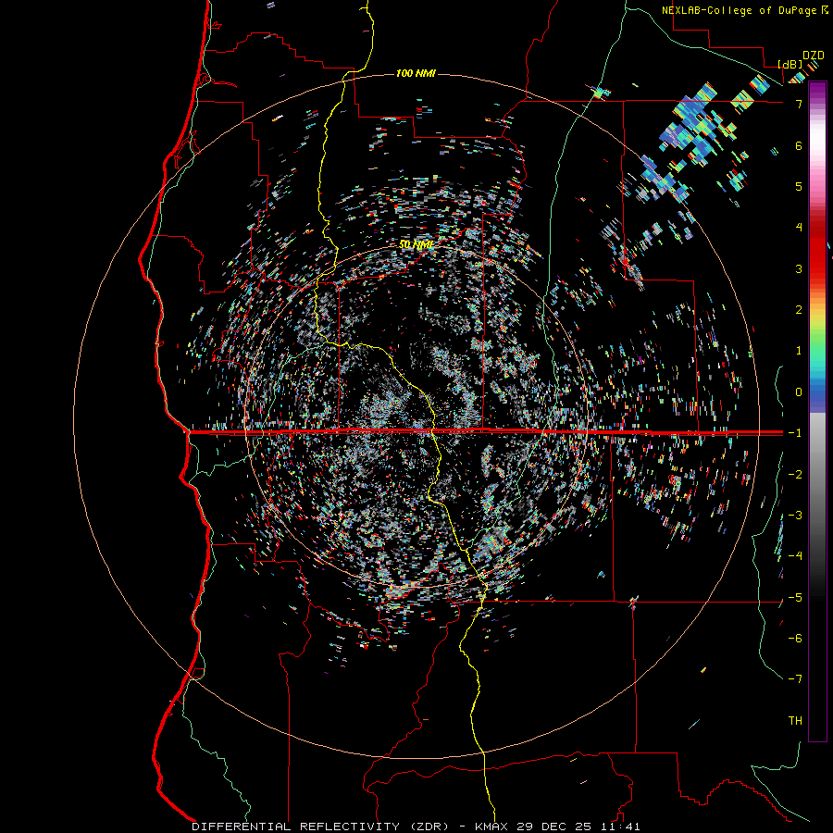Click the 3 value on the scale
This screenshot has height=833, width=833.
799,268
